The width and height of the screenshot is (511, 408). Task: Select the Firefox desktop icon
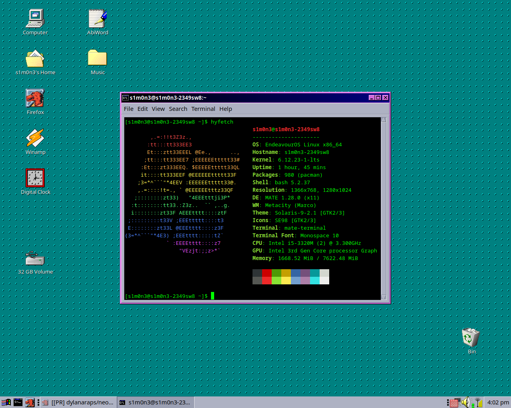tap(35, 99)
